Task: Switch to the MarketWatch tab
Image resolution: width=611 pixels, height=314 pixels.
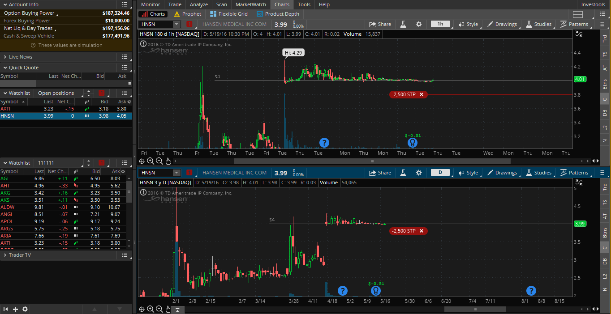Action: [x=251, y=4]
